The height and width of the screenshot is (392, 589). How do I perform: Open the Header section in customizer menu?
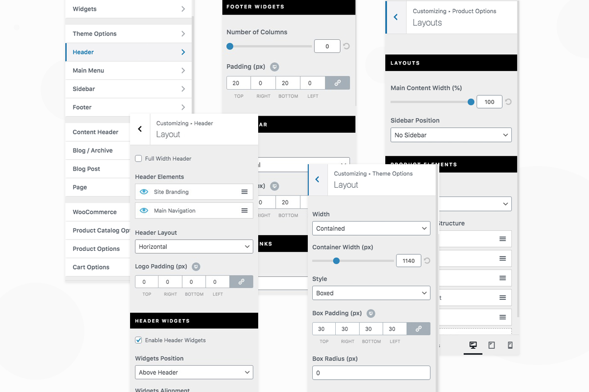(x=129, y=52)
